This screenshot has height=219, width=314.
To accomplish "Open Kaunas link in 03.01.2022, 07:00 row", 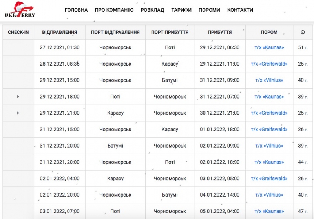I will (x=269, y=212).
